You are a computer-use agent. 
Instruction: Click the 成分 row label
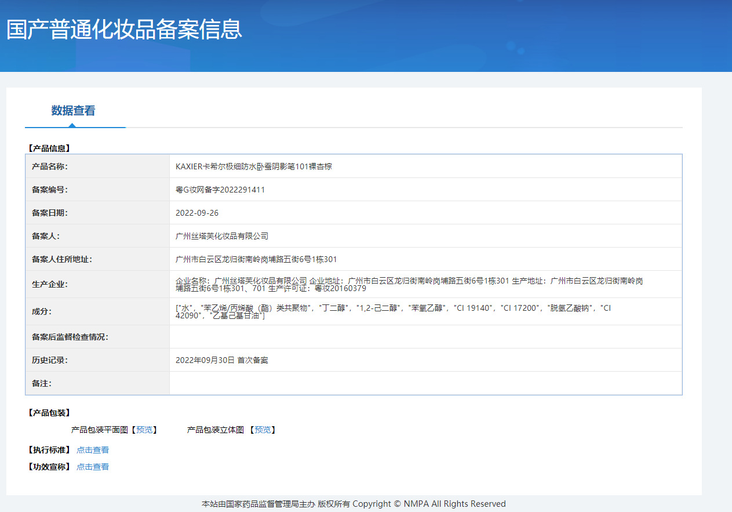pyautogui.click(x=42, y=311)
